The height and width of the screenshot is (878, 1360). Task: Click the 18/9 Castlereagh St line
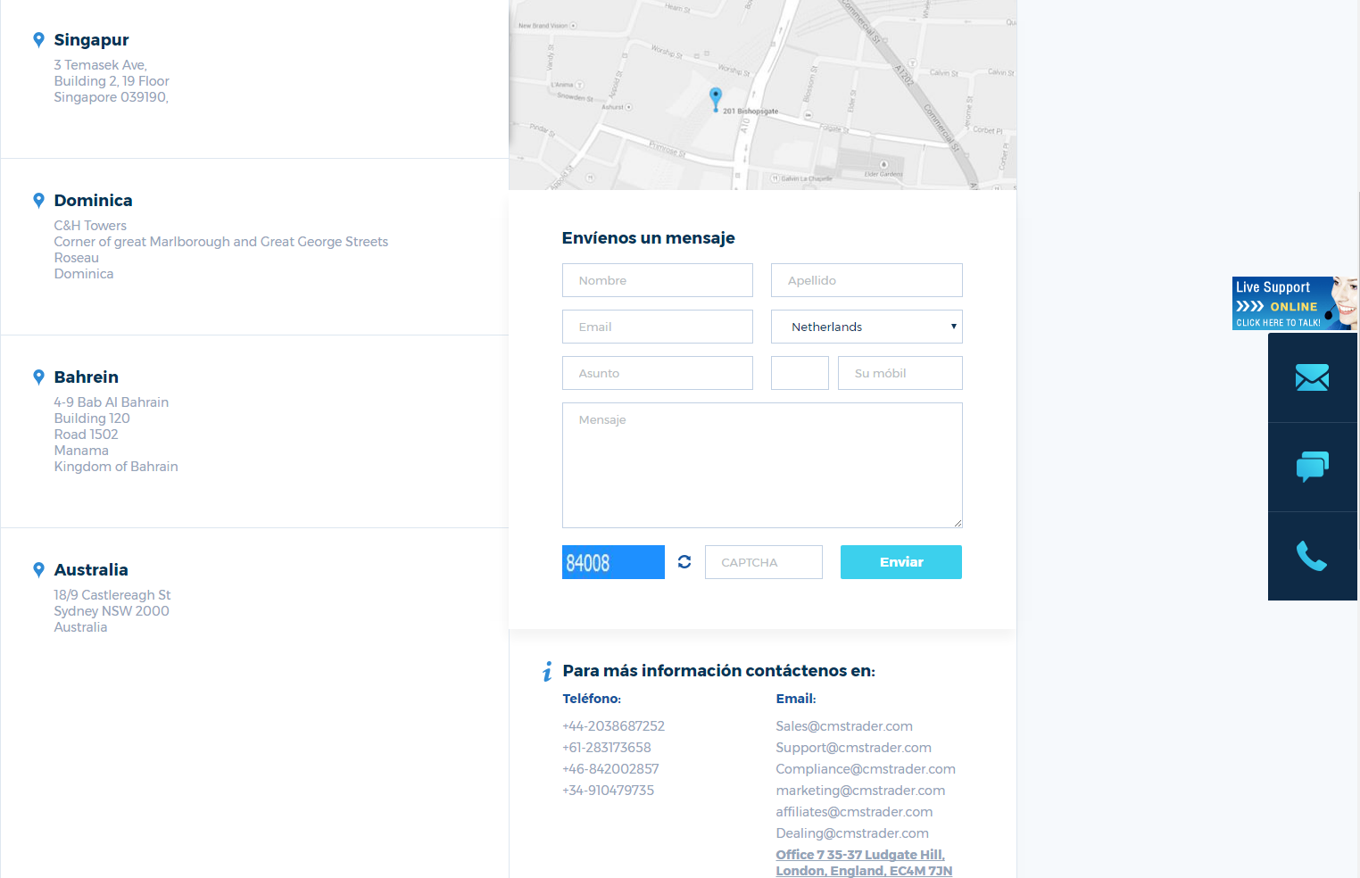[x=112, y=595]
